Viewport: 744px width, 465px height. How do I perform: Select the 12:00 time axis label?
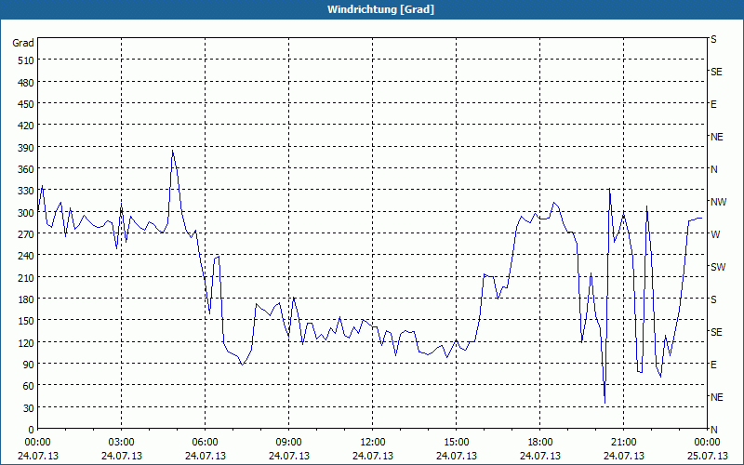tap(373, 443)
